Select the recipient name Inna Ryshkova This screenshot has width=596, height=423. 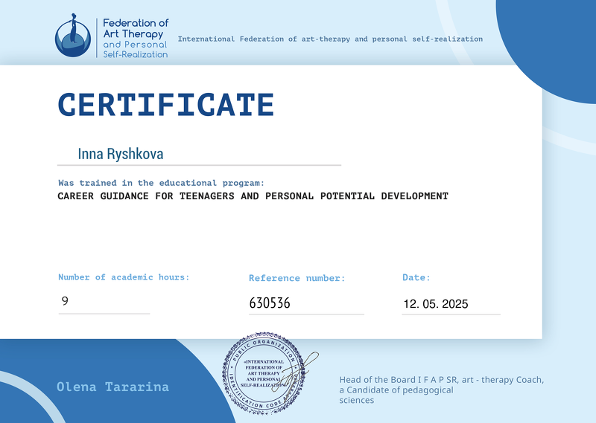(120, 154)
